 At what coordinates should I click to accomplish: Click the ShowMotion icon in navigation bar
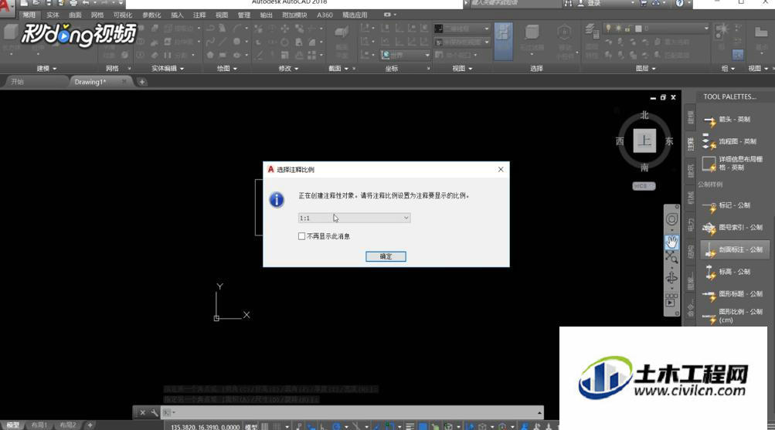coord(671,300)
